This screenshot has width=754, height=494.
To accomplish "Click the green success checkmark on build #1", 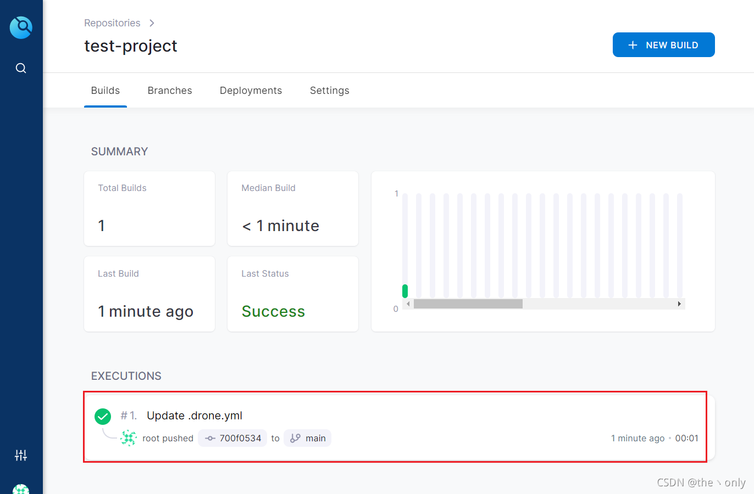I will [102, 416].
